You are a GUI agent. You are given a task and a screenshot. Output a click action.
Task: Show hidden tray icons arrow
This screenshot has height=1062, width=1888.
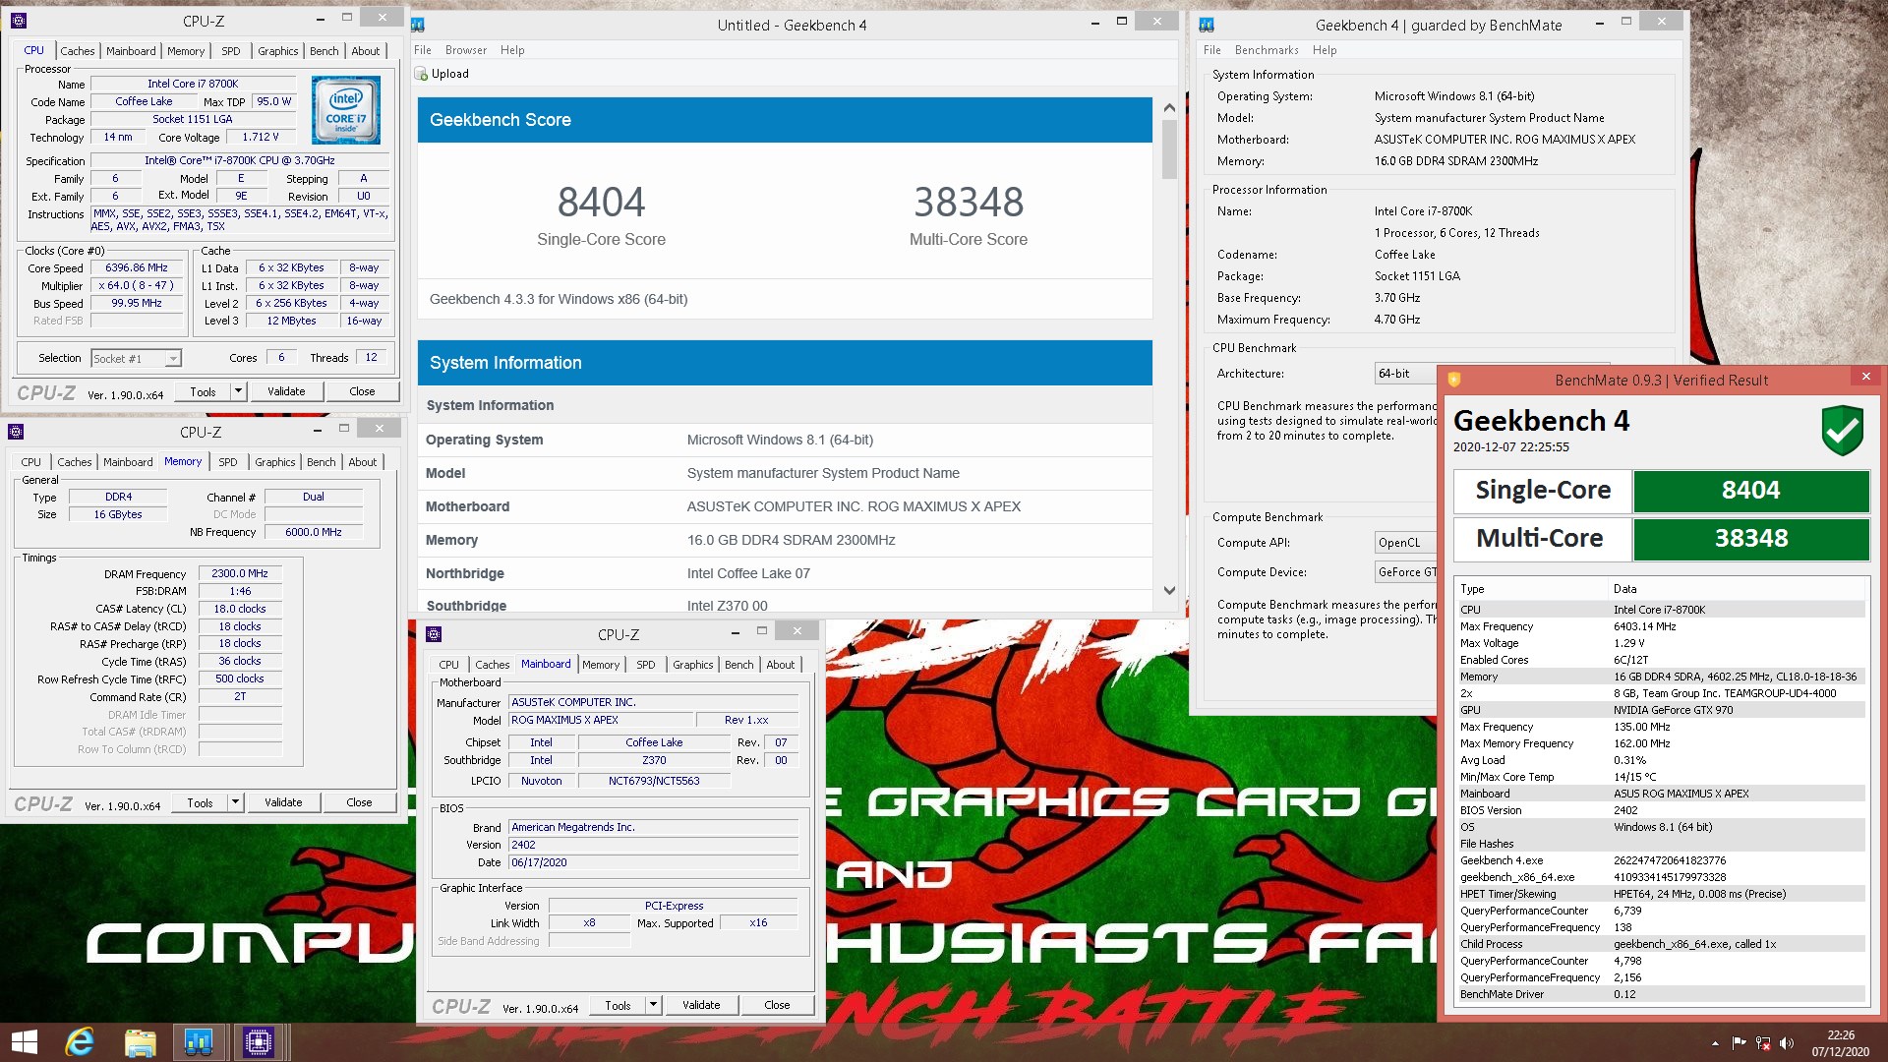click(1715, 1043)
